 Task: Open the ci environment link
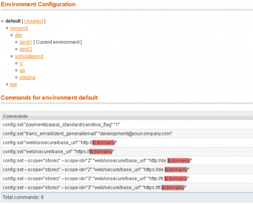[x=21, y=63]
